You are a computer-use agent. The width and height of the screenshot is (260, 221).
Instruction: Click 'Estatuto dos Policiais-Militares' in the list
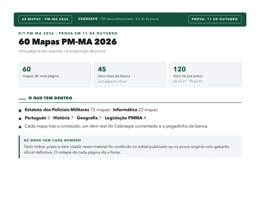pos(57,110)
